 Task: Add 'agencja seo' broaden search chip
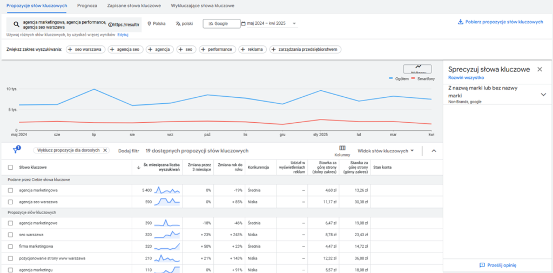point(125,49)
